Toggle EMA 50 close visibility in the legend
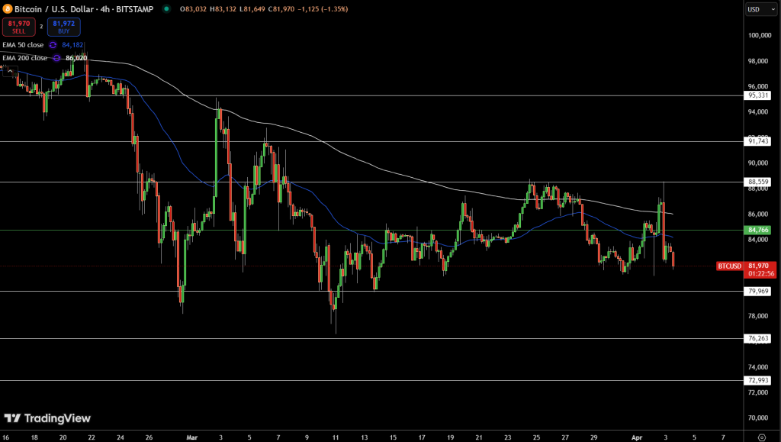Viewport: 781px width, 442px height. click(23, 45)
